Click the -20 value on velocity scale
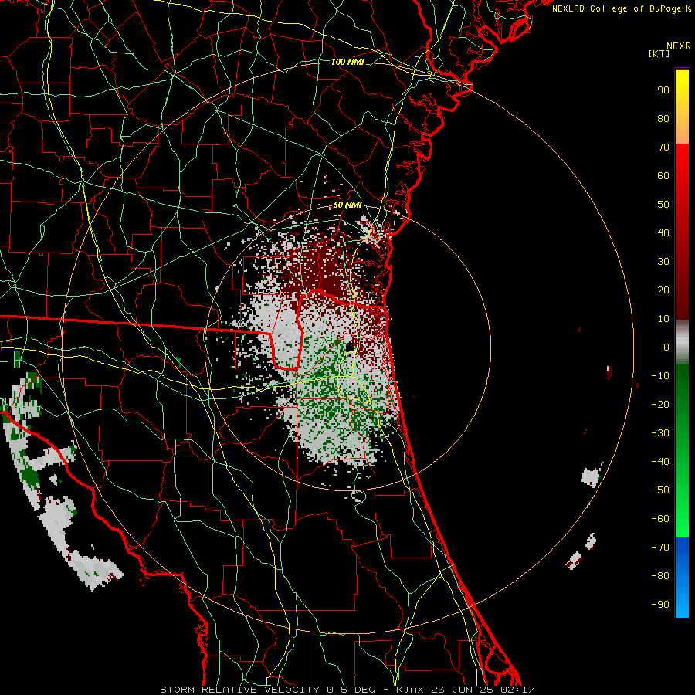The height and width of the screenshot is (695, 695). pyautogui.click(x=660, y=405)
